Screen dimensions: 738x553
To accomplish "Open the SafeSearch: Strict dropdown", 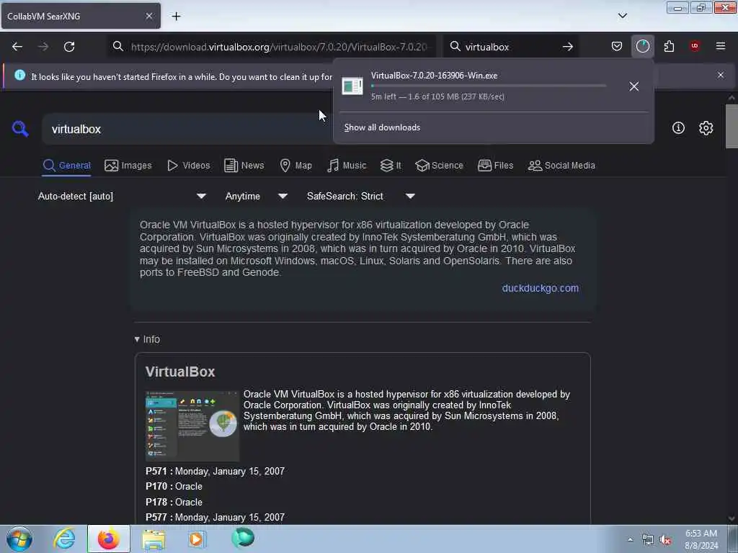I will (360, 196).
